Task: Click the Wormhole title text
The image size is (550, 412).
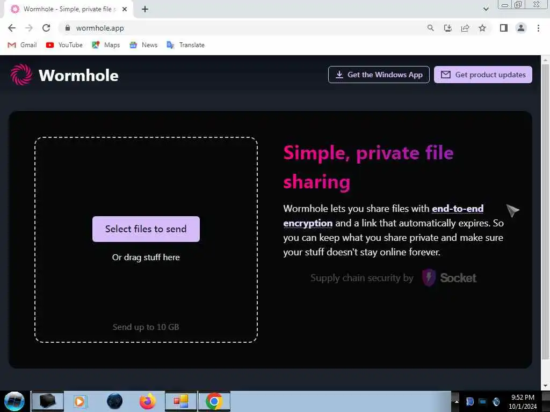Action: 78,75
